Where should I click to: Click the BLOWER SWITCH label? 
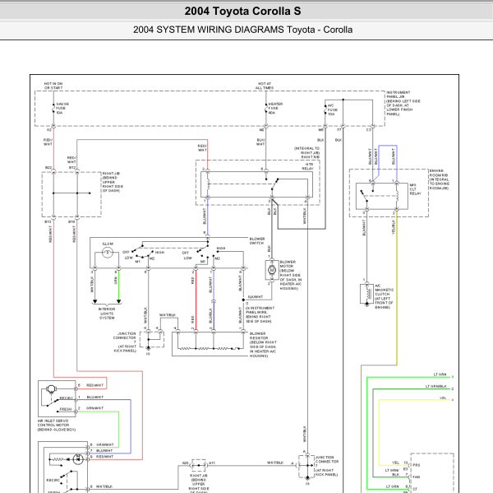257,240
